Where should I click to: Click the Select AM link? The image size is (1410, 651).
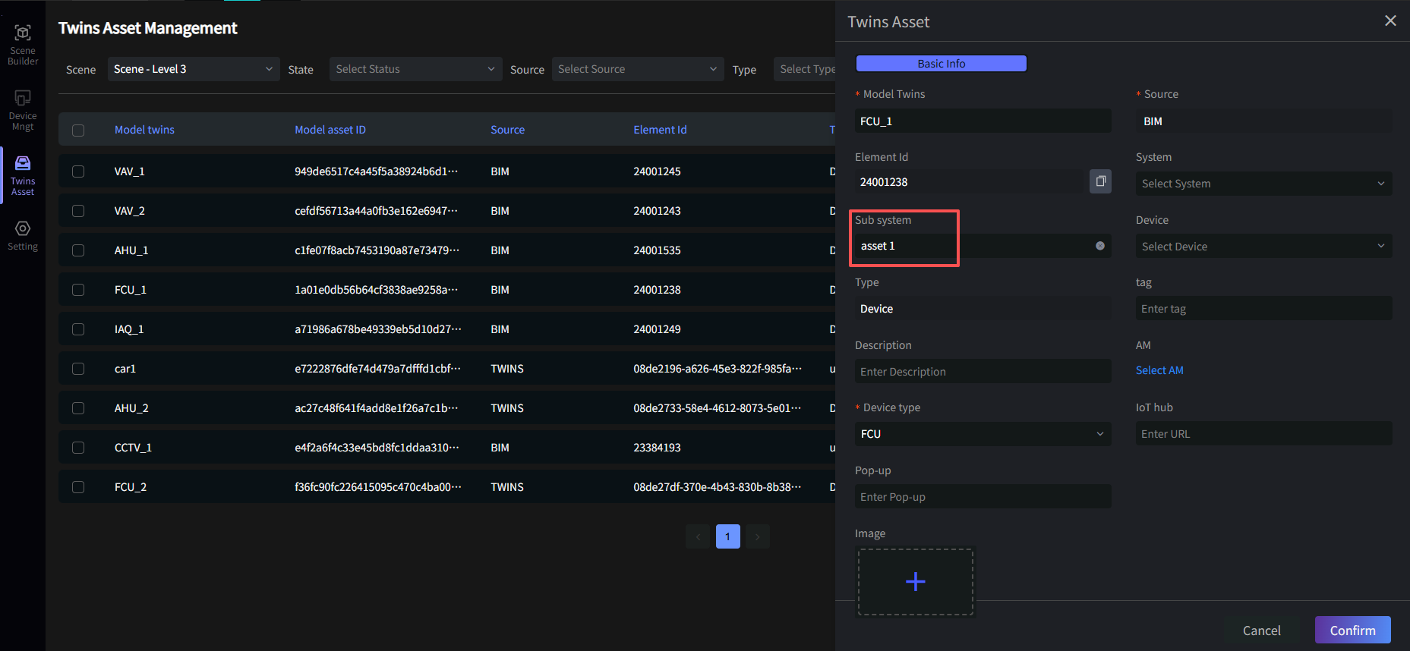(x=1159, y=370)
